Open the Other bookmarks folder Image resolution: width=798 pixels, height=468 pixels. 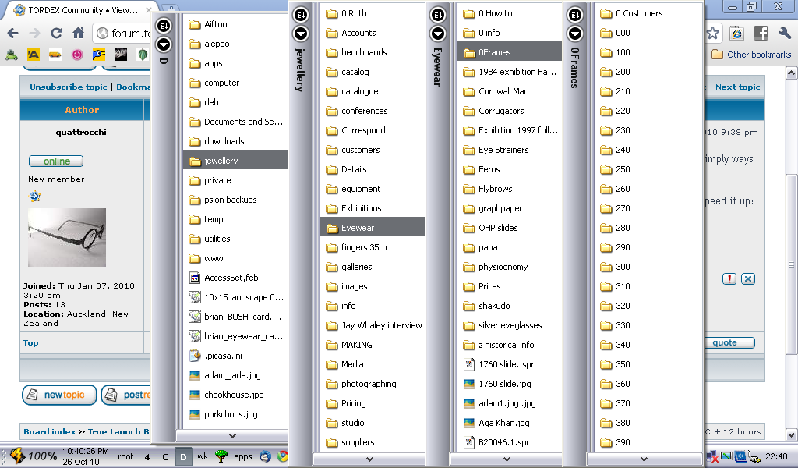point(751,55)
